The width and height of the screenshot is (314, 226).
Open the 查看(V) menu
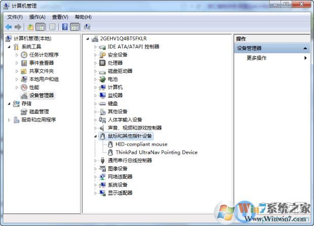coord(60,17)
